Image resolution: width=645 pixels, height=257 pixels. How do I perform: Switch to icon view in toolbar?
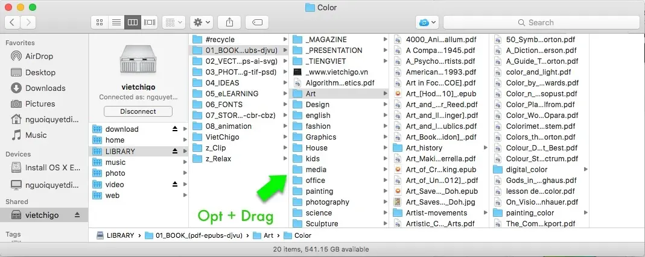pos(100,22)
